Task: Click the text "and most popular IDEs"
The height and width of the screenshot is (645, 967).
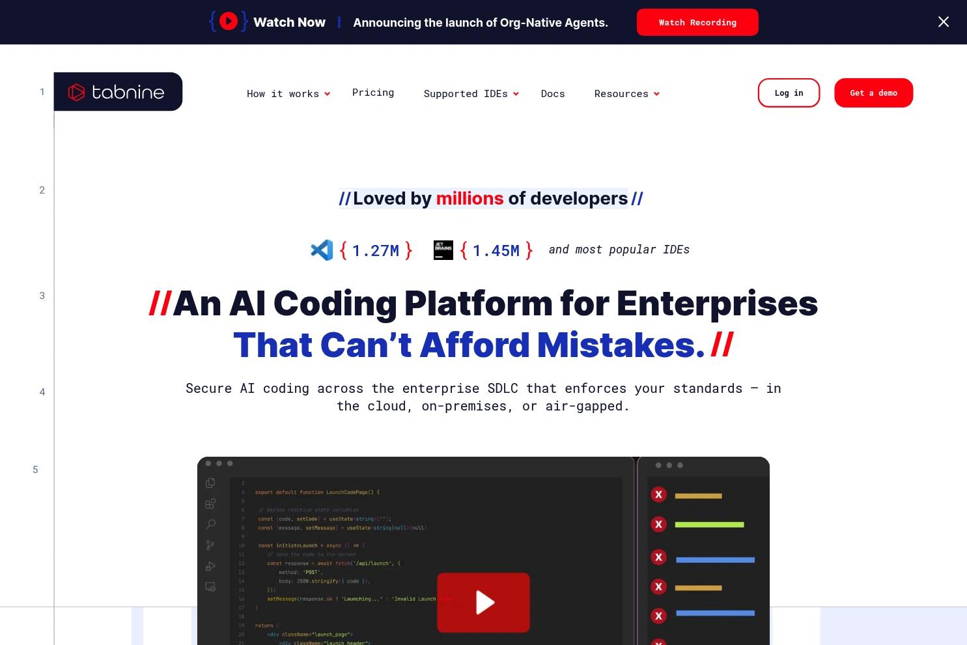Action: tap(619, 250)
